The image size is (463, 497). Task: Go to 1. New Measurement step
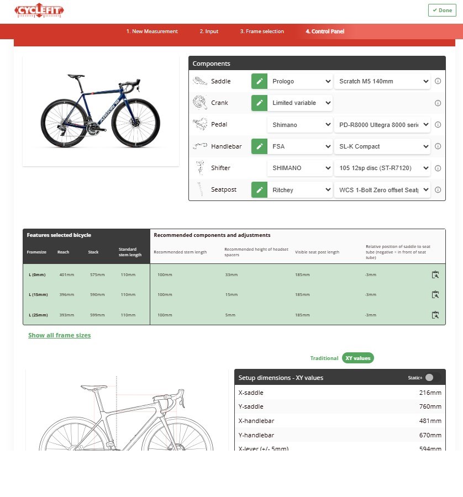point(152,31)
